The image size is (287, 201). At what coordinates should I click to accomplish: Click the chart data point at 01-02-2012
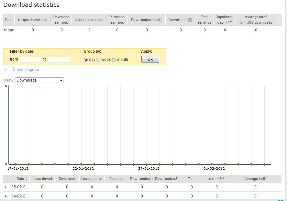click(212, 164)
